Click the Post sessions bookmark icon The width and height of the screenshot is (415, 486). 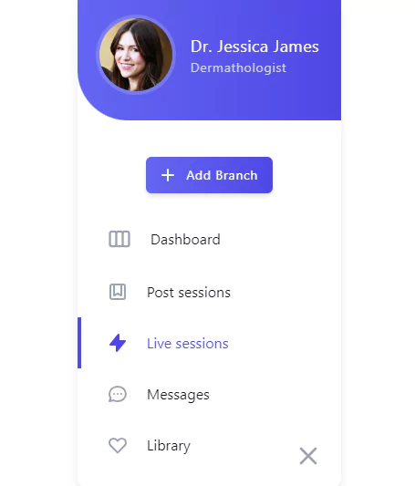[118, 292]
